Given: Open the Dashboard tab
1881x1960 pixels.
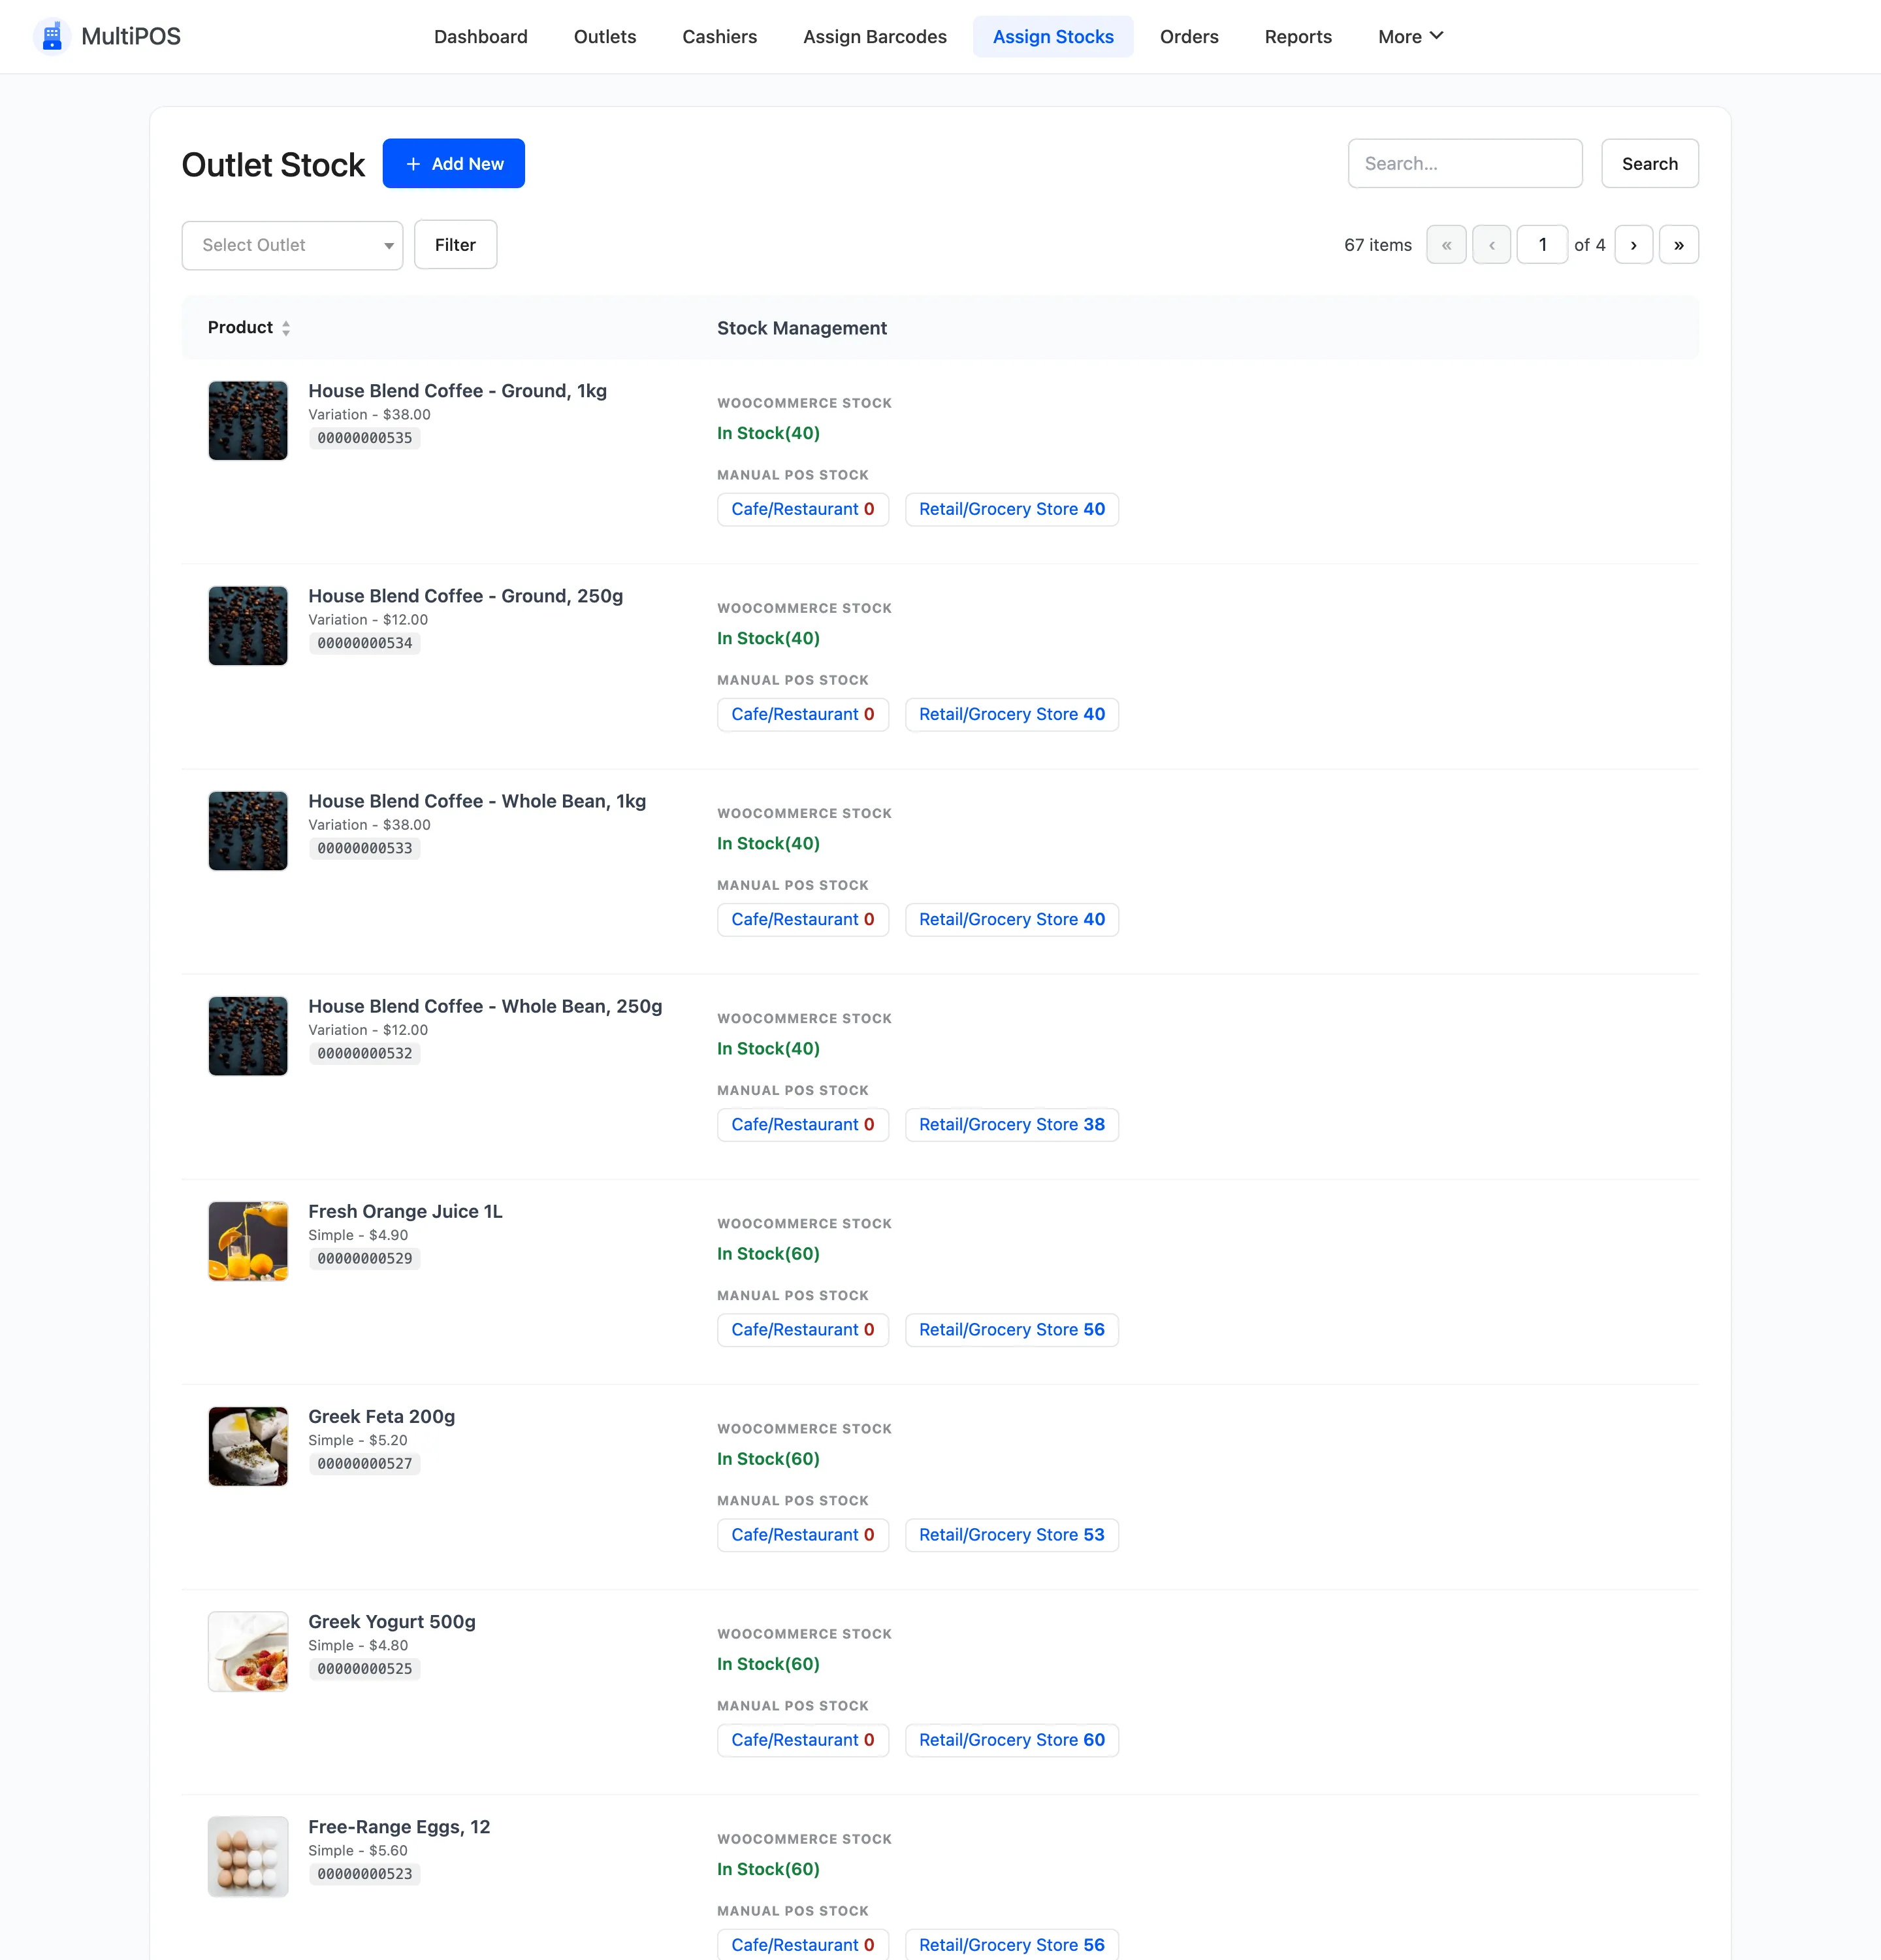Looking at the screenshot, I should click(481, 37).
